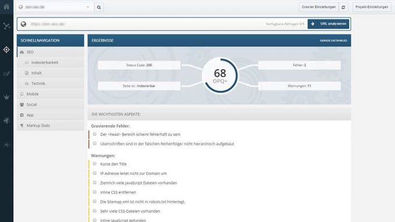Screen dimensions: 395x222
Task: Select SEO in Schnellnavigation
Action: coord(50,52)
